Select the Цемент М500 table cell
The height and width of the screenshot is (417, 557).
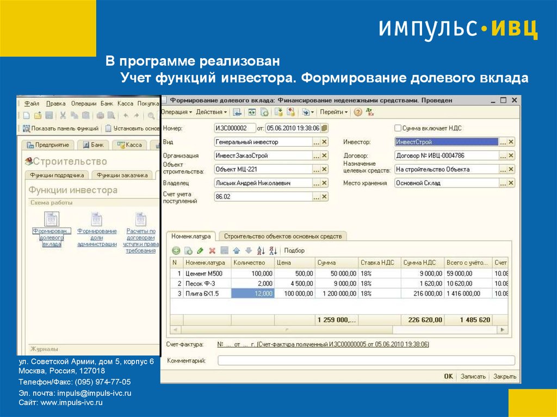pyautogui.click(x=207, y=273)
